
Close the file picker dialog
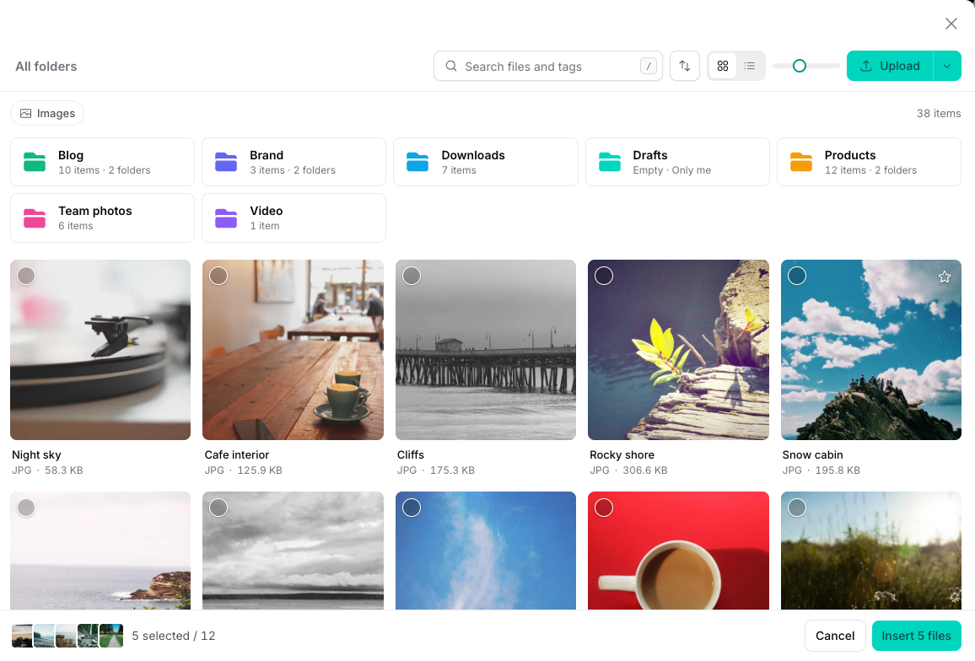951,24
